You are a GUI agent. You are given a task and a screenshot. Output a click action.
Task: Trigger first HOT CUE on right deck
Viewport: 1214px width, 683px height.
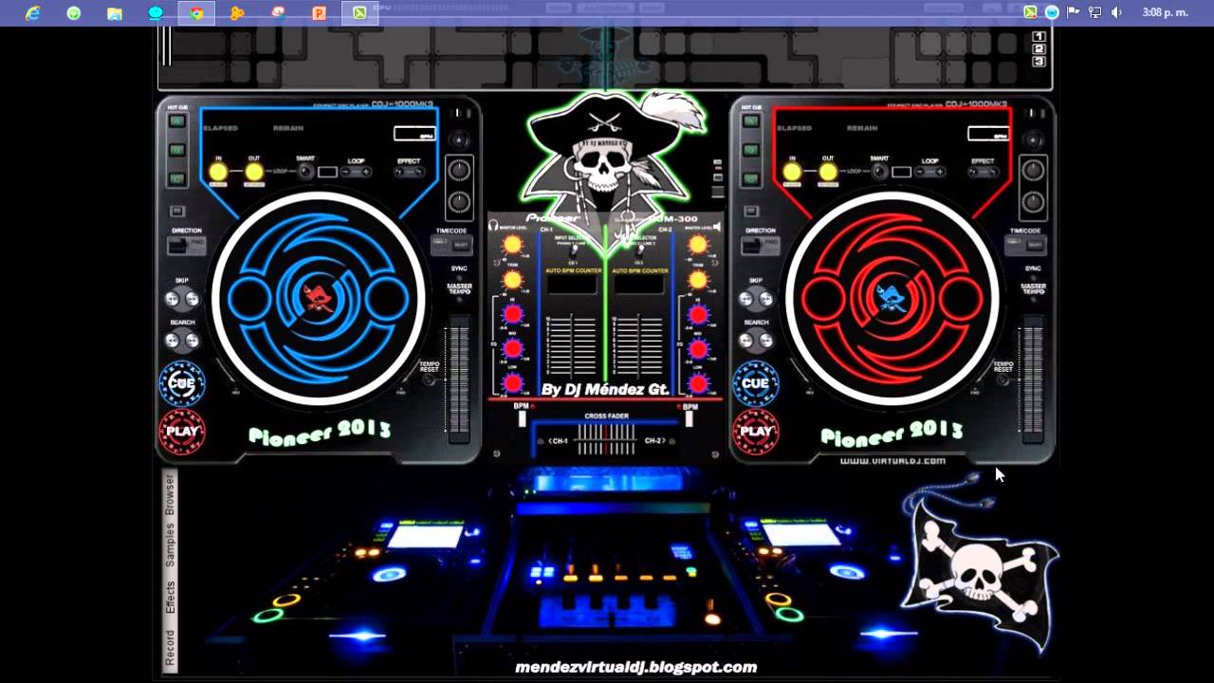[751, 121]
